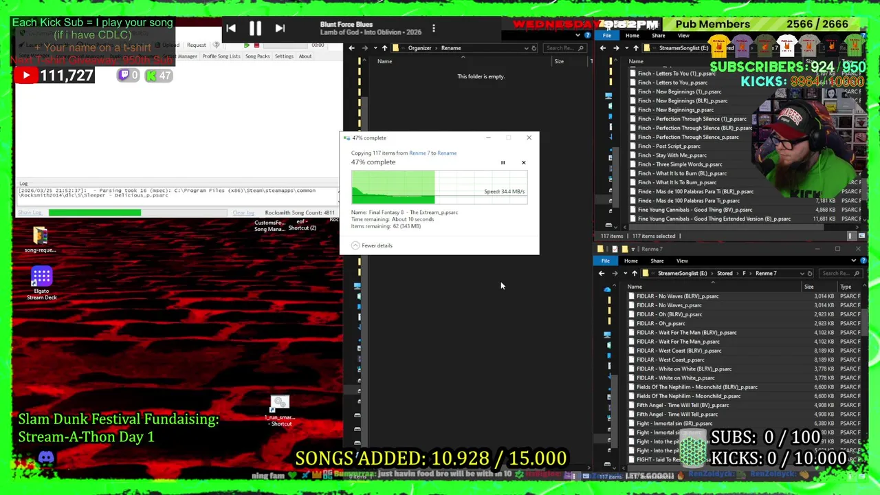Open Share ribbon tab in top-right explorer
The width and height of the screenshot is (880, 495).
click(x=659, y=36)
